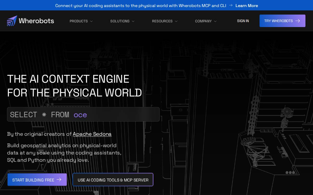Click the arrow icon in Start Building Free
This screenshot has height=195, width=313.
click(x=59, y=180)
